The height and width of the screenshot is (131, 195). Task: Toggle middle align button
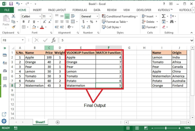point(62,16)
